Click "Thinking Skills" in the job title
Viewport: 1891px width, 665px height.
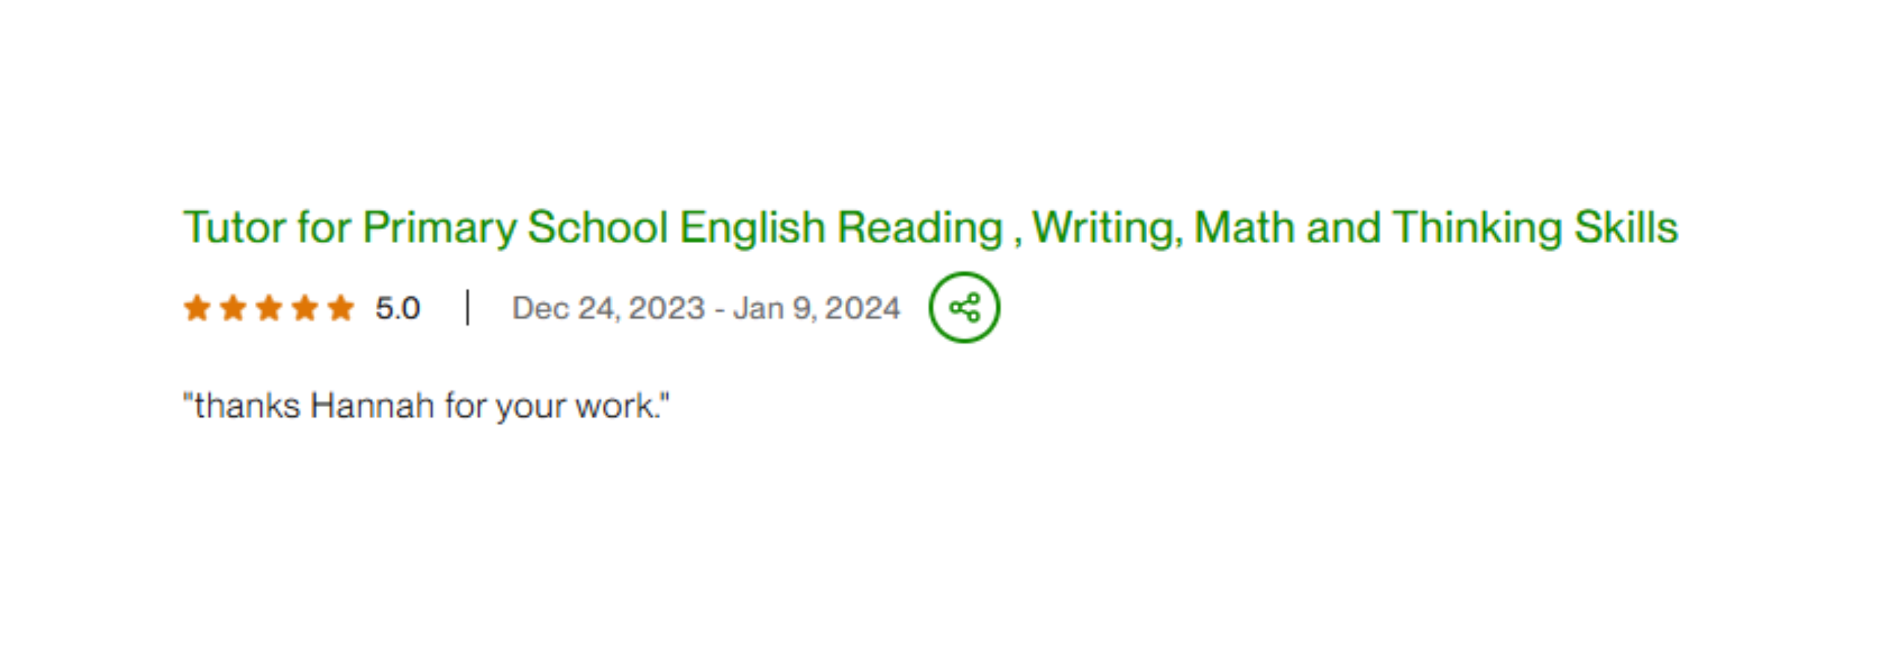click(x=1535, y=227)
